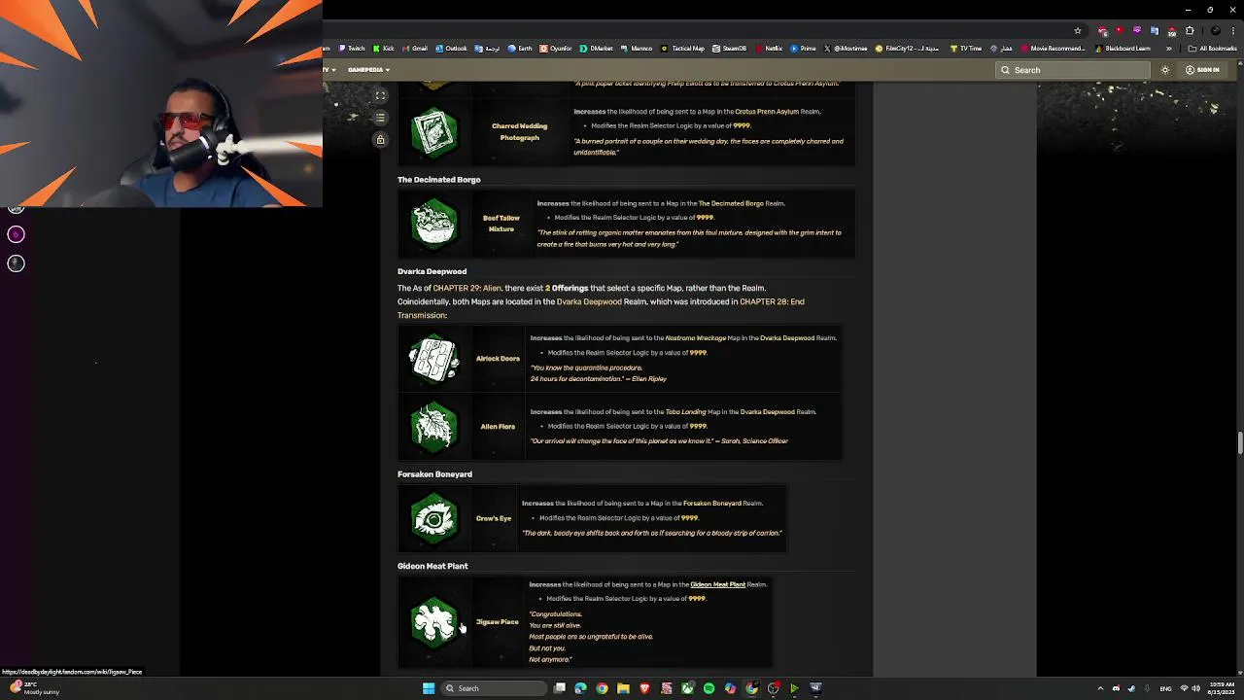This screenshot has width=1244, height=700.
Task: Click the Forsaken Boneyard section heading
Action: tap(434, 474)
